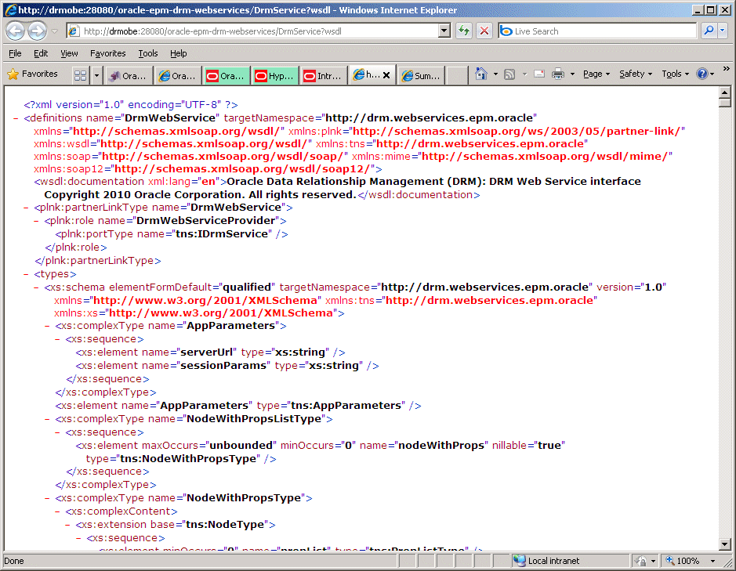Click the tns:IDrmService portType text
Screen dimensions: 736x571
[x=222, y=233]
